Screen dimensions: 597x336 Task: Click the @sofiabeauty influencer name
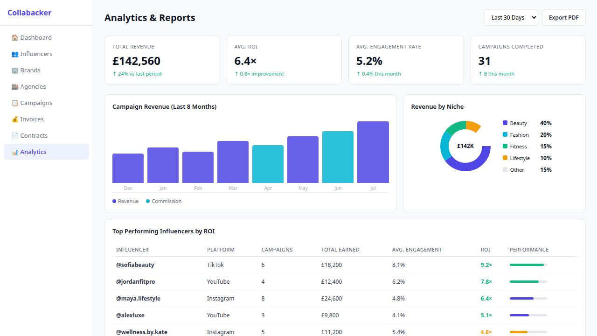pos(135,265)
